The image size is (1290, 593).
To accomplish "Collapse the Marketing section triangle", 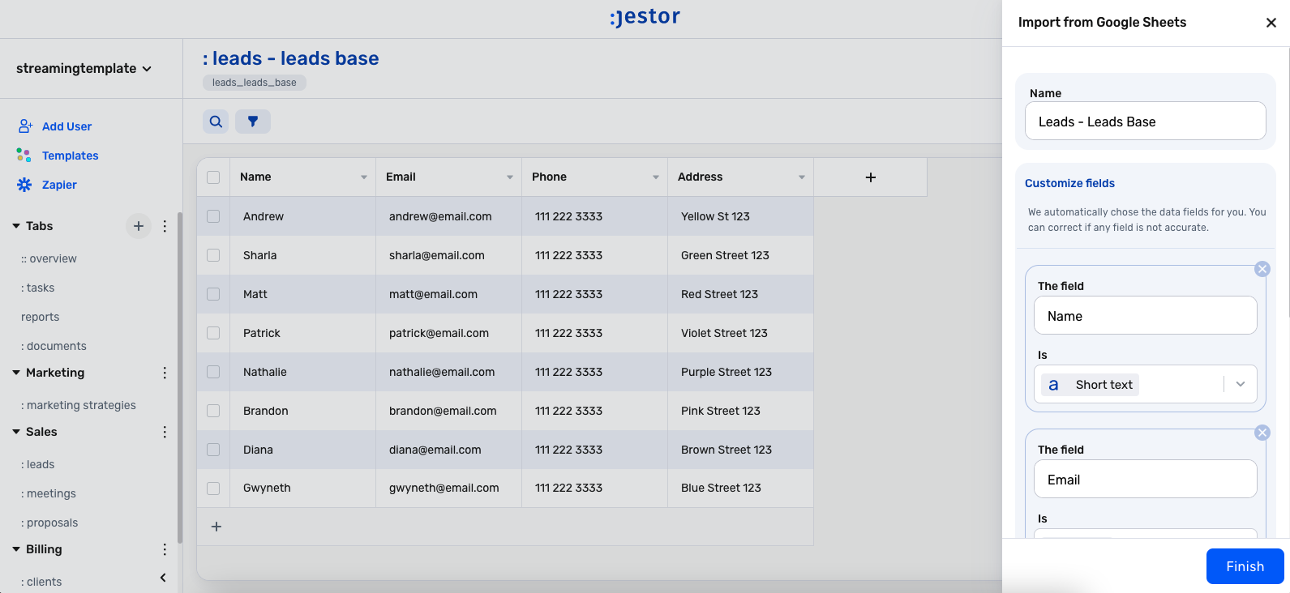I will [x=16, y=373].
